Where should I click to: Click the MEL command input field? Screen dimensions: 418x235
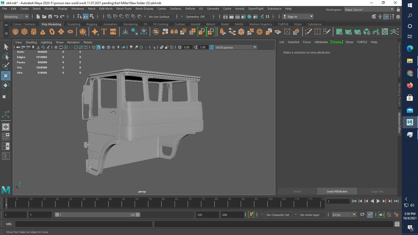tap(84, 224)
